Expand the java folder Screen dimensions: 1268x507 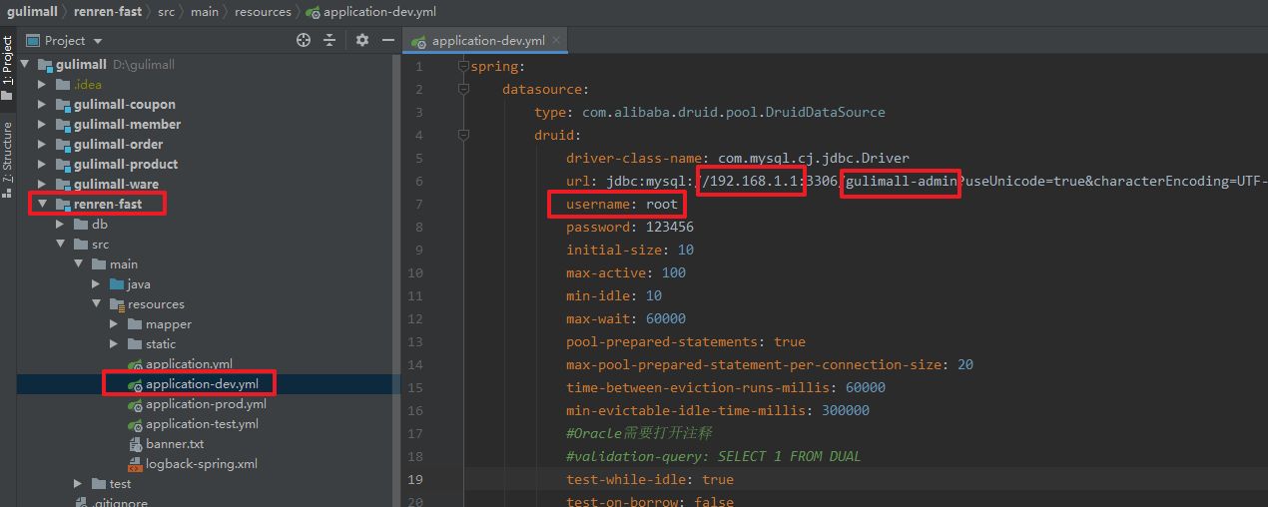click(x=96, y=283)
